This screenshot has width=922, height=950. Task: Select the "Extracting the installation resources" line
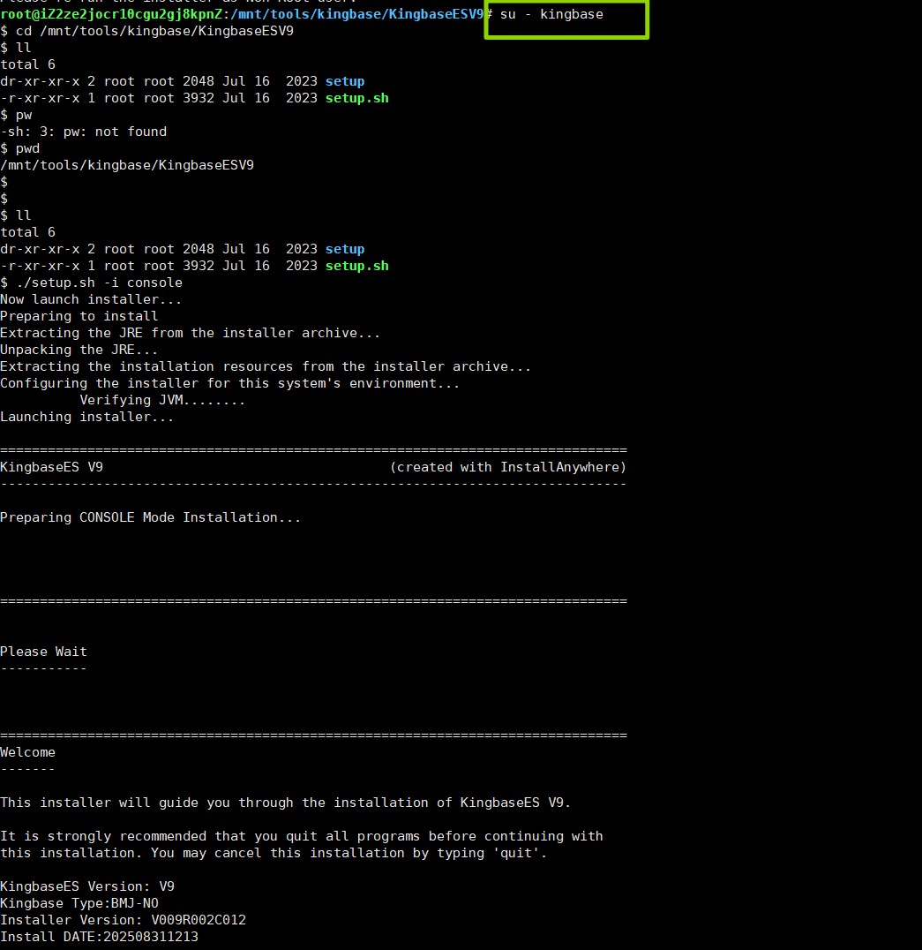(266, 366)
